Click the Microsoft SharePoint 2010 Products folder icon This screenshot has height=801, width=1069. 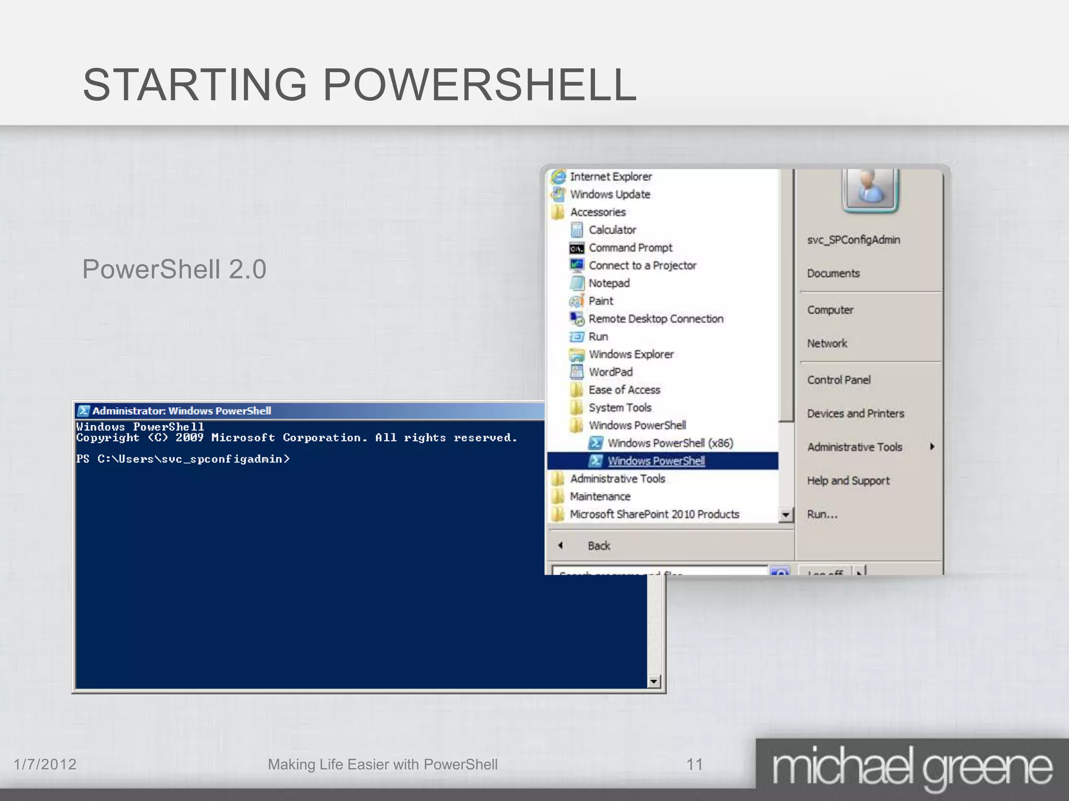(558, 514)
